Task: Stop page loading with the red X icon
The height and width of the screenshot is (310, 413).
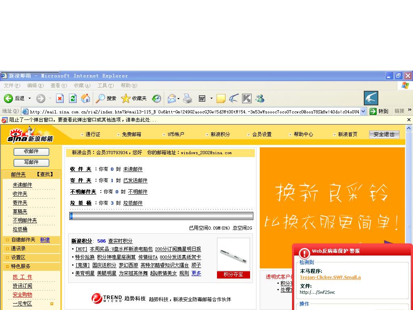Action: tap(60, 98)
